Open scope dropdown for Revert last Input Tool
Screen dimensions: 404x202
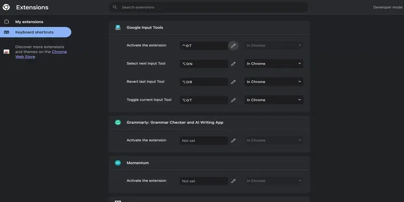click(274, 82)
